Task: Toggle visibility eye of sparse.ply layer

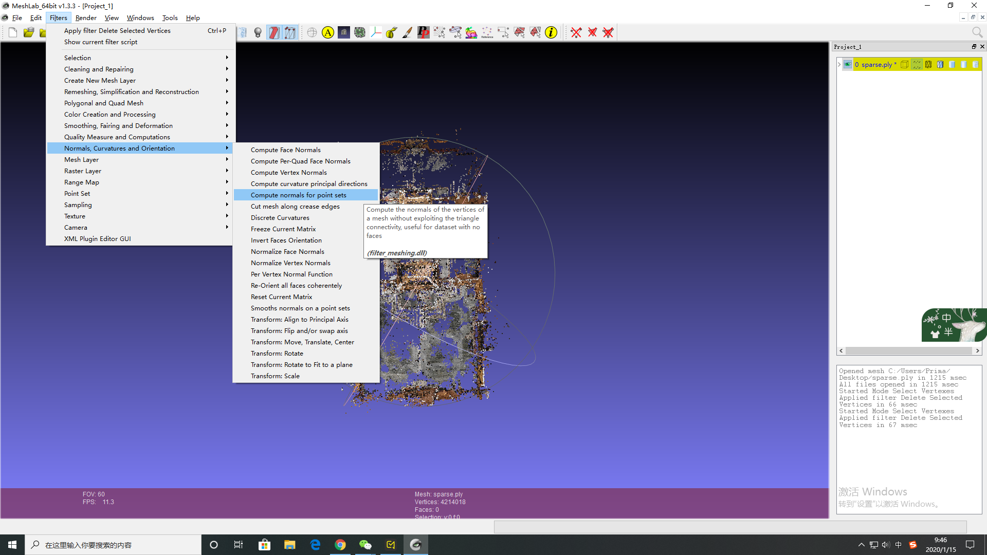Action: click(848, 65)
